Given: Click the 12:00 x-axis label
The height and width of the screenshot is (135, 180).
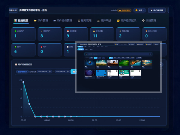Looking at the screenshot, I should [x=94, y=120].
